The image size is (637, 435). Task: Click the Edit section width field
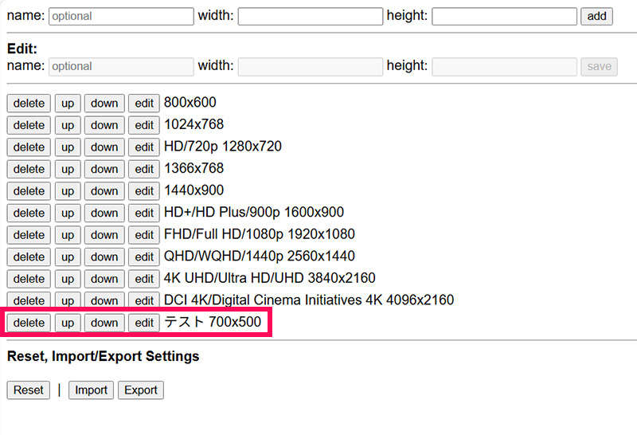(x=311, y=67)
